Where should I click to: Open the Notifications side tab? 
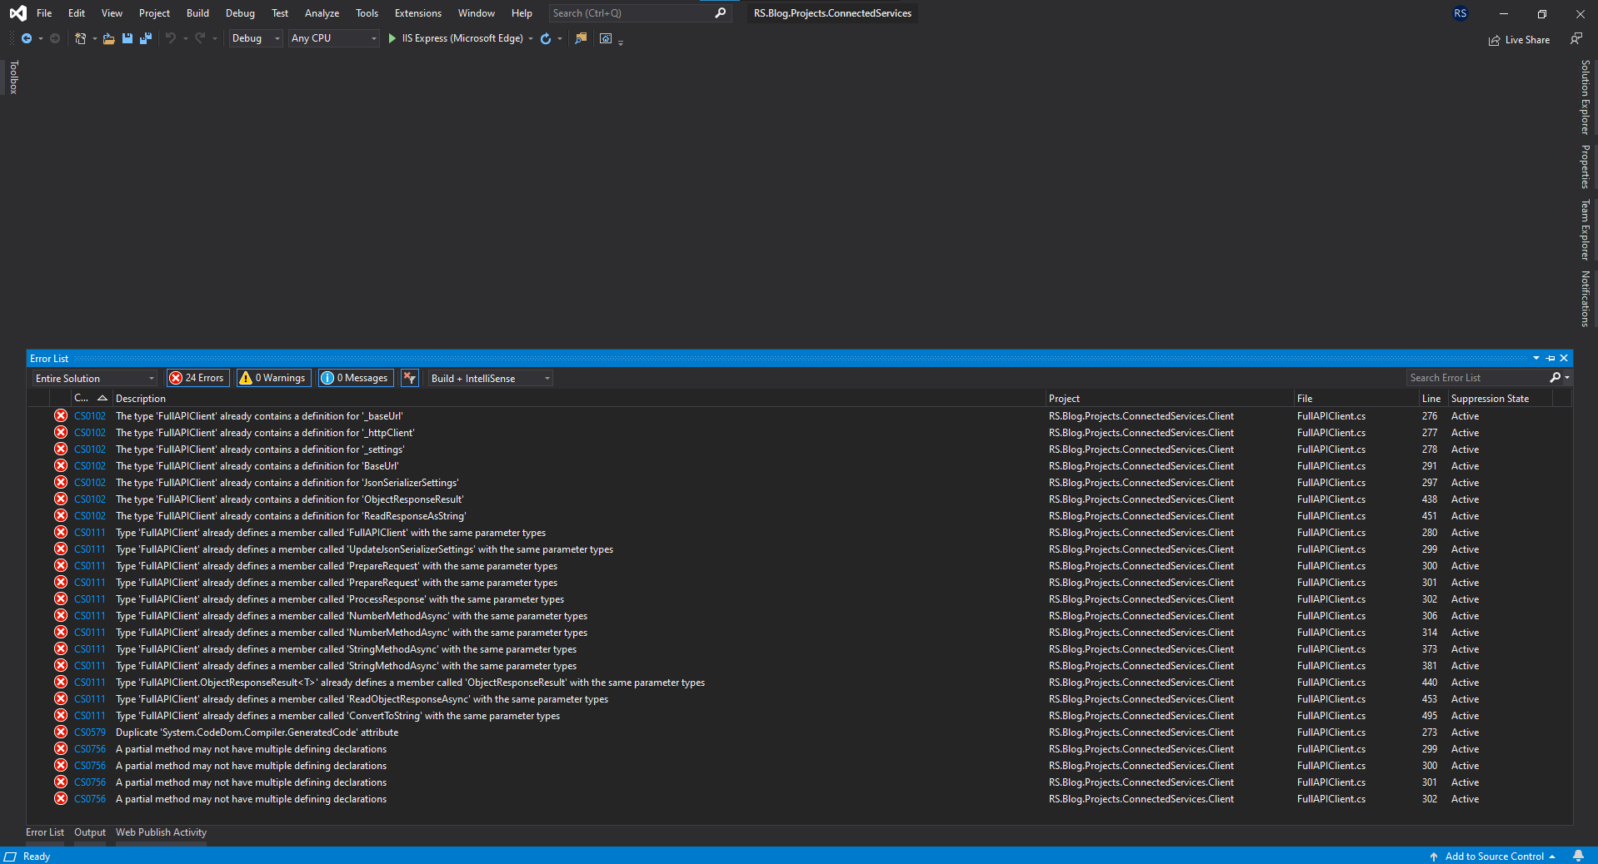pyautogui.click(x=1586, y=299)
